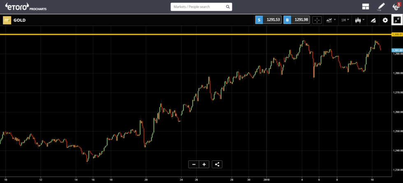Share the chart using the share icon

[x=218, y=164]
